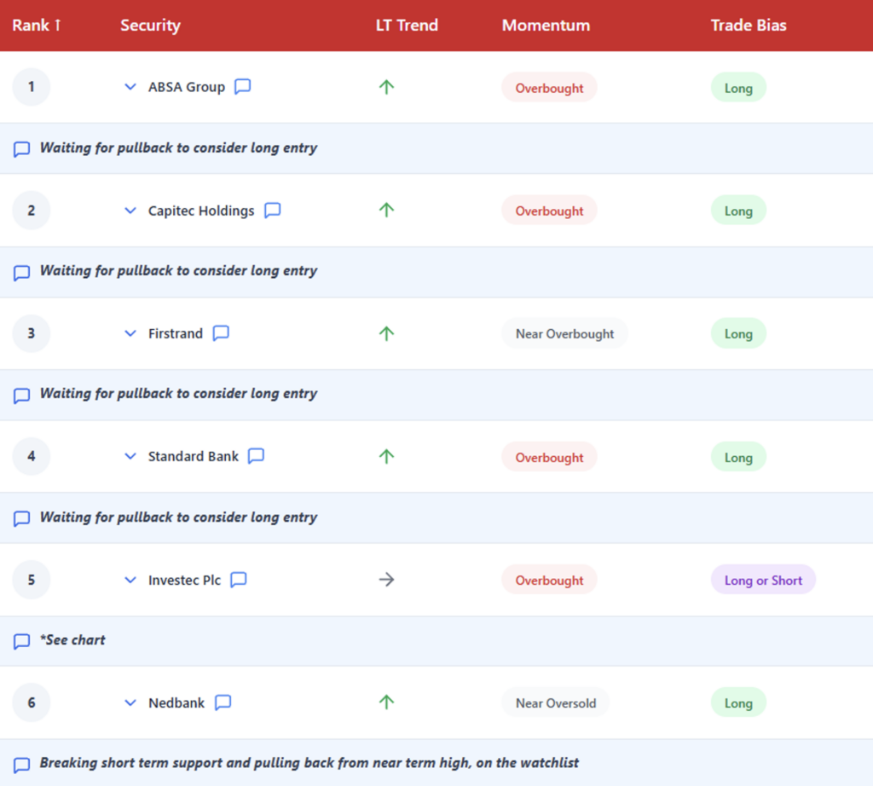The image size is (873, 786).
Task: Click the comment icon beside ABSA Group
Action: pyautogui.click(x=243, y=87)
